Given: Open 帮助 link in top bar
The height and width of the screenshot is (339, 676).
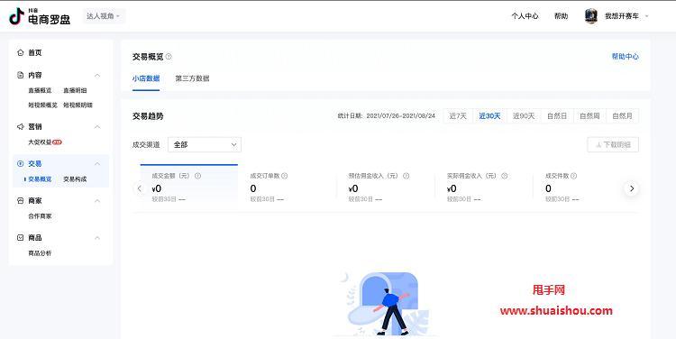Looking at the screenshot, I should pos(561,16).
